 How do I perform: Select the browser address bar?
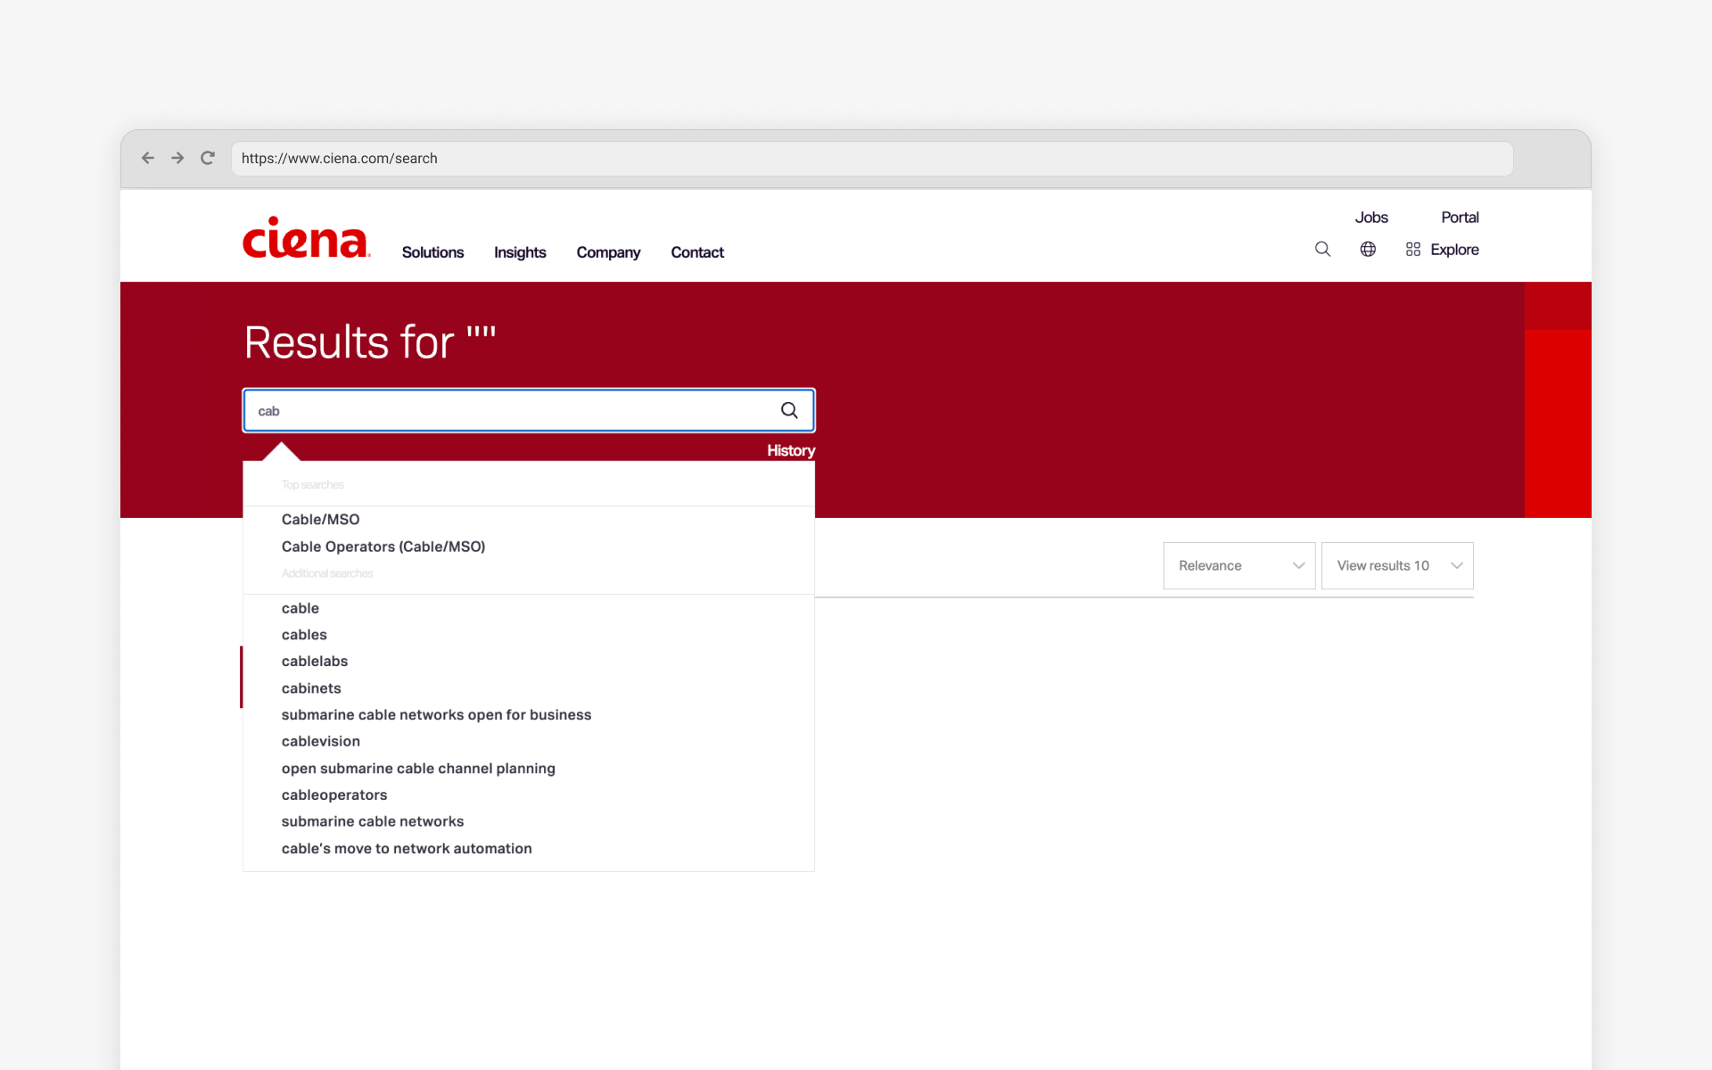[624, 158]
